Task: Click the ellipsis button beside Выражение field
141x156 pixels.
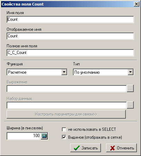Action: click(130, 89)
